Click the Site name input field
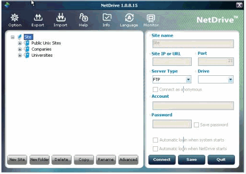 [193, 44]
